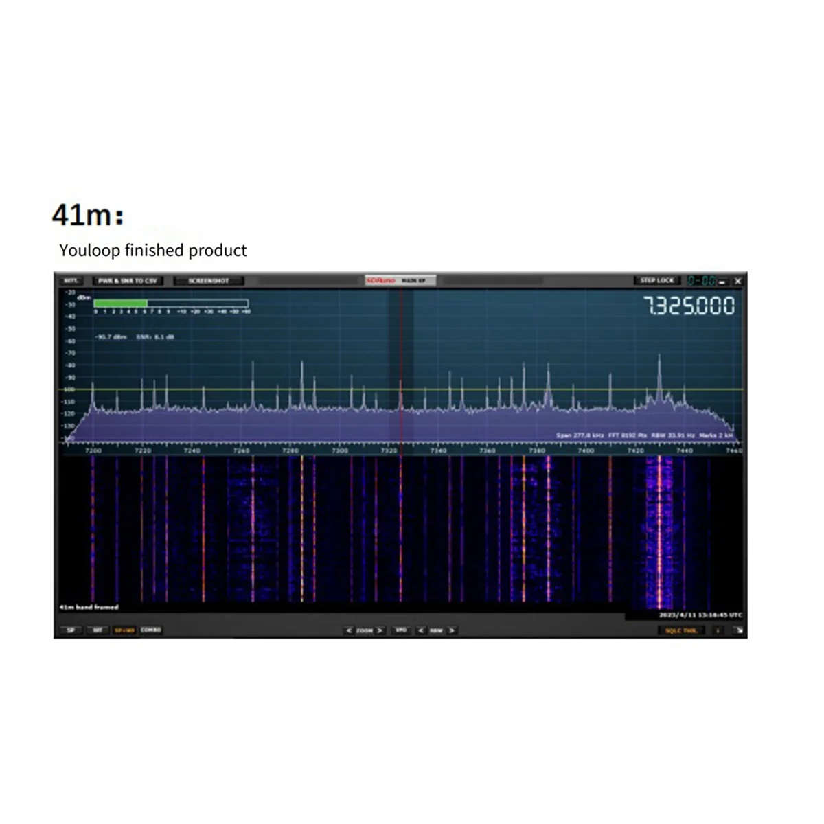Viewport: 824px width, 824px height.
Task: Increase zoom with right ZOOM arrow
Action: 380,630
